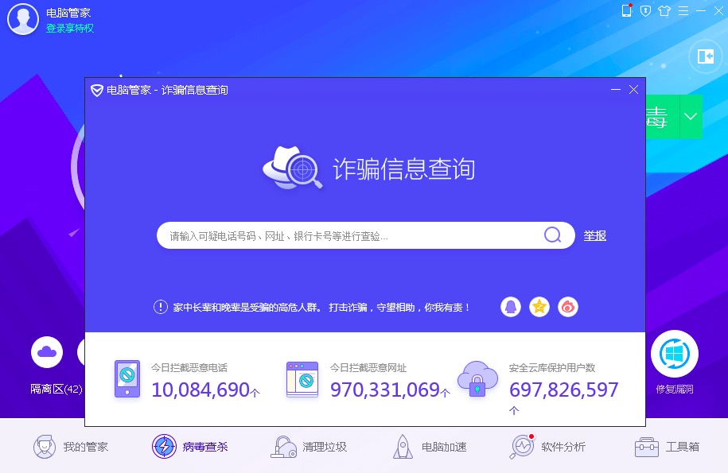Viewport: 728px width, 473px height.
Task: Open the 隔离区 quarantine cloud icon
Action: [47, 352]
